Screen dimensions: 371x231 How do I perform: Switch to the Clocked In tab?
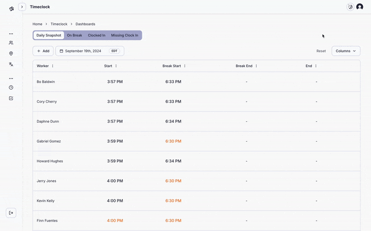[96, 35]
